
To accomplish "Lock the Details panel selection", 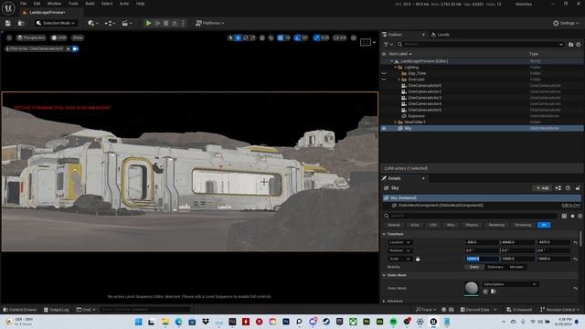I will click(x=578, y=188).
